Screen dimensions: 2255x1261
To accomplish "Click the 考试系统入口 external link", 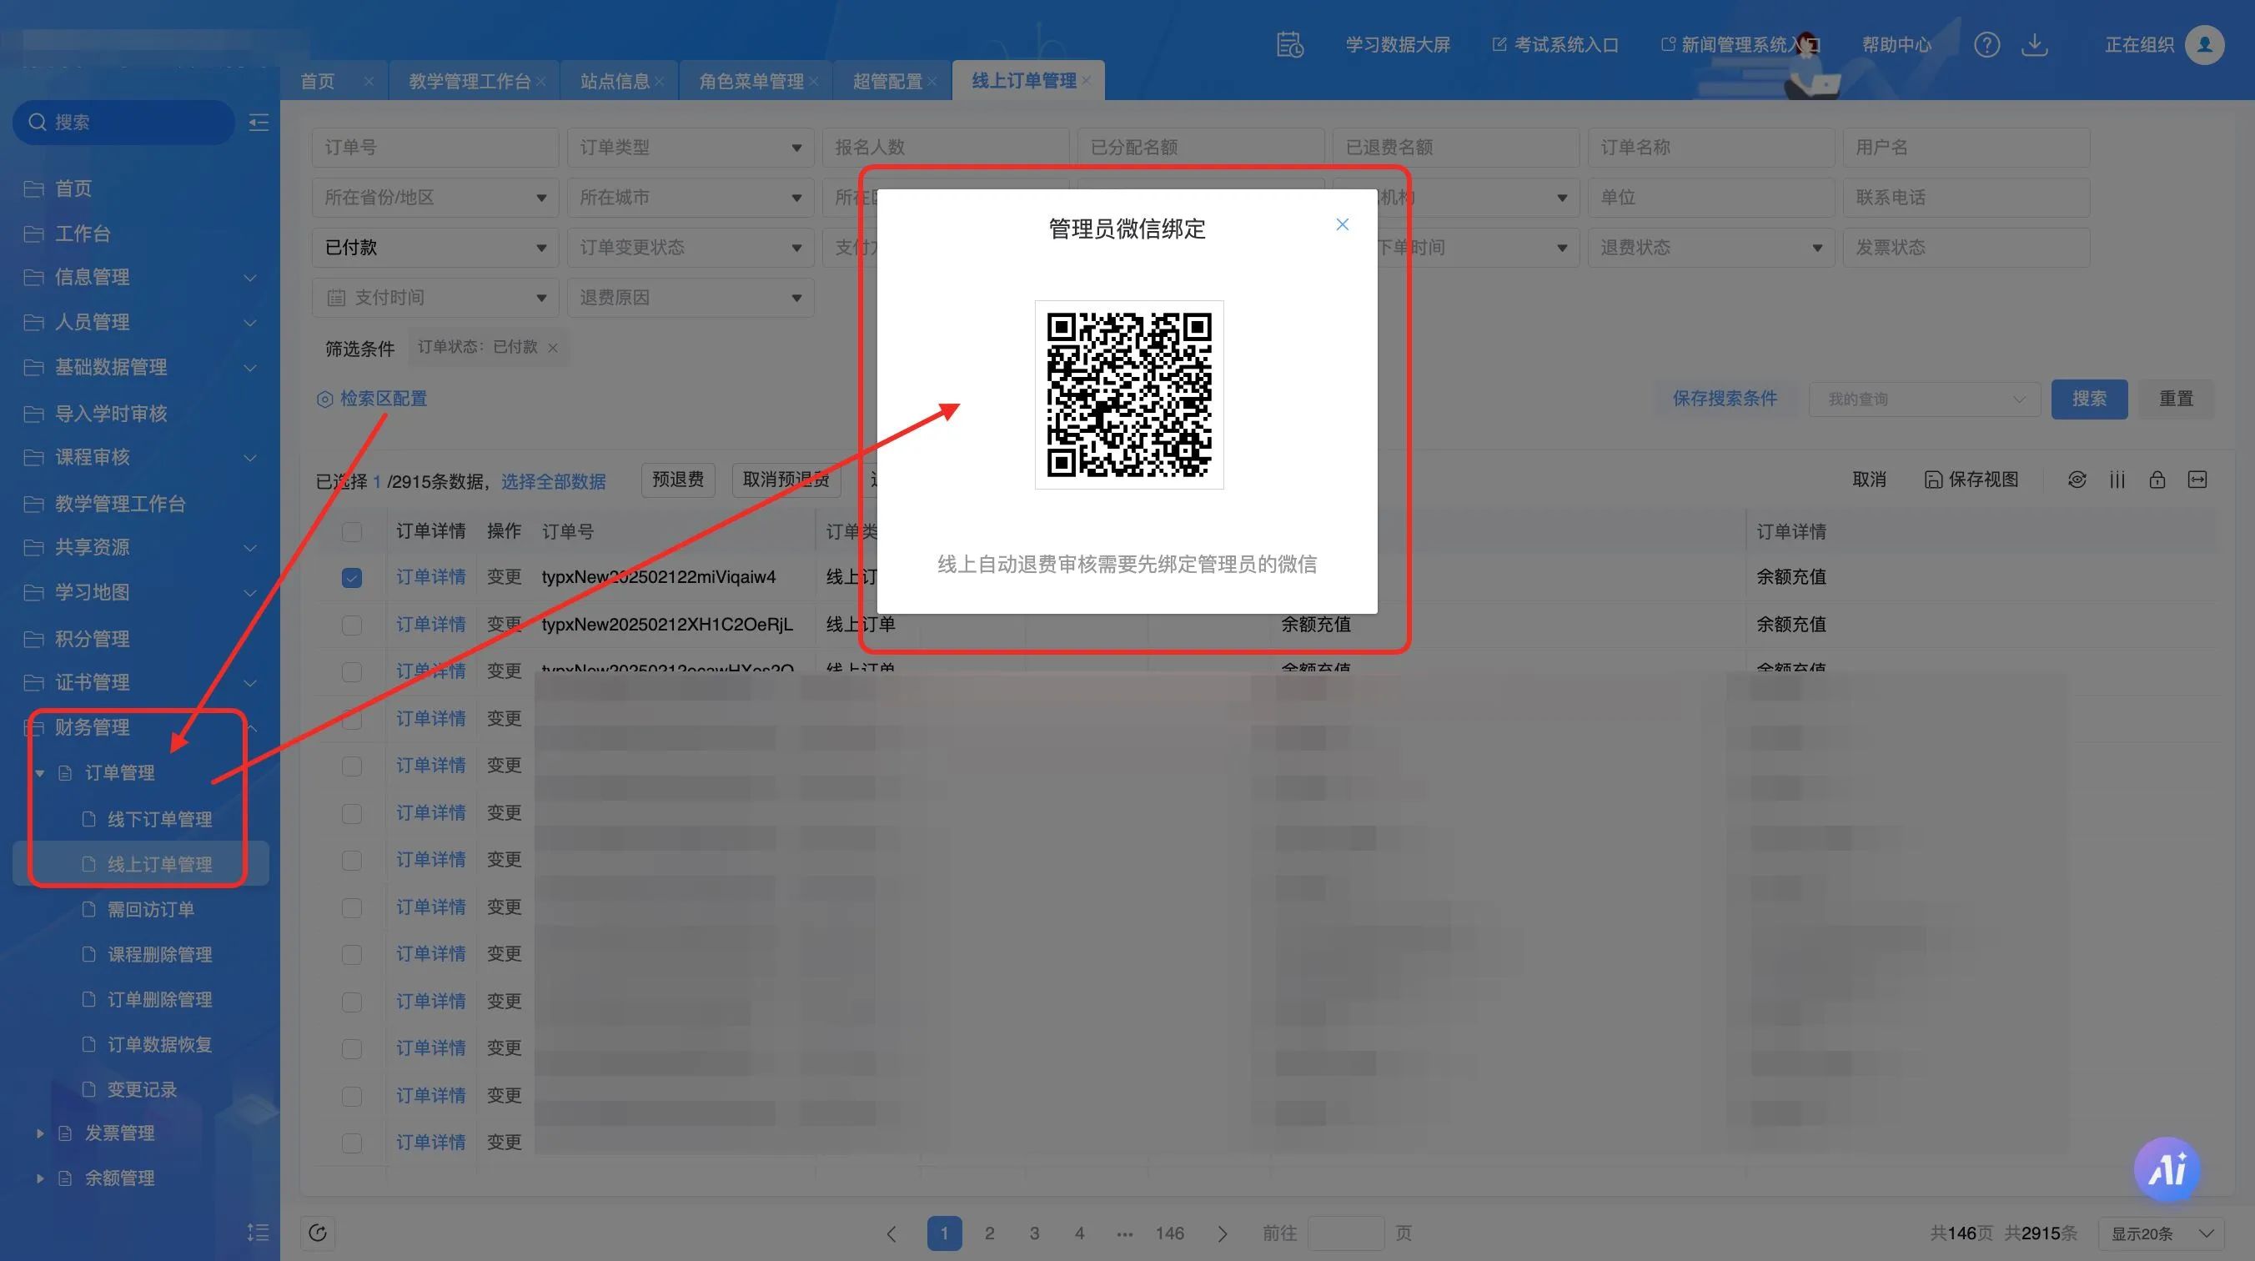I will pos(1555,45).
